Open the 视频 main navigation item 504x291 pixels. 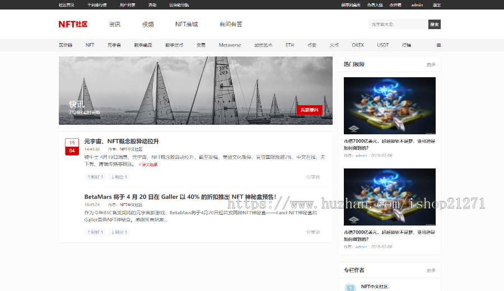(148, 25)
